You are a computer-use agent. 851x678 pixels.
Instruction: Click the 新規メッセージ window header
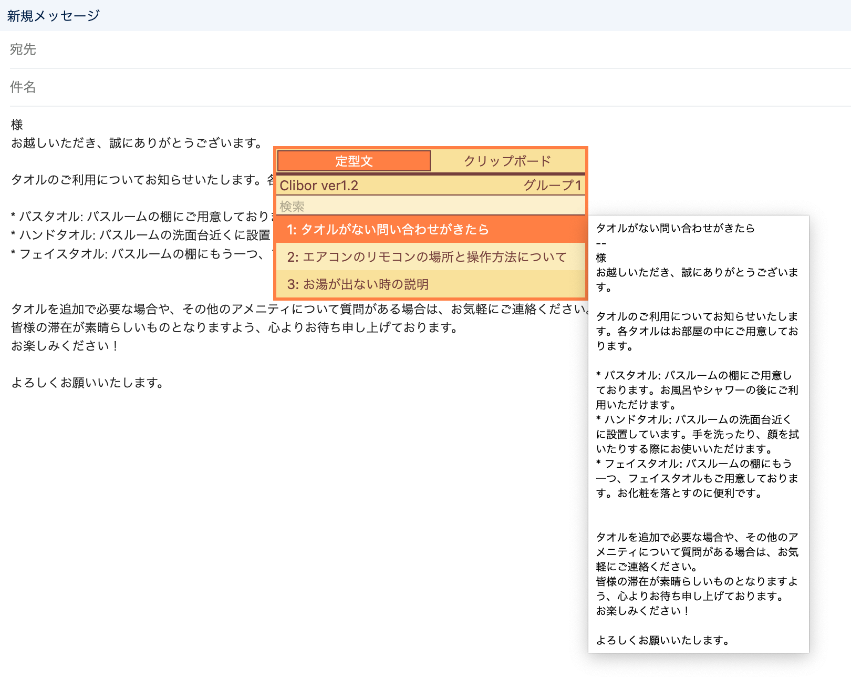click(x=53, y=16)
